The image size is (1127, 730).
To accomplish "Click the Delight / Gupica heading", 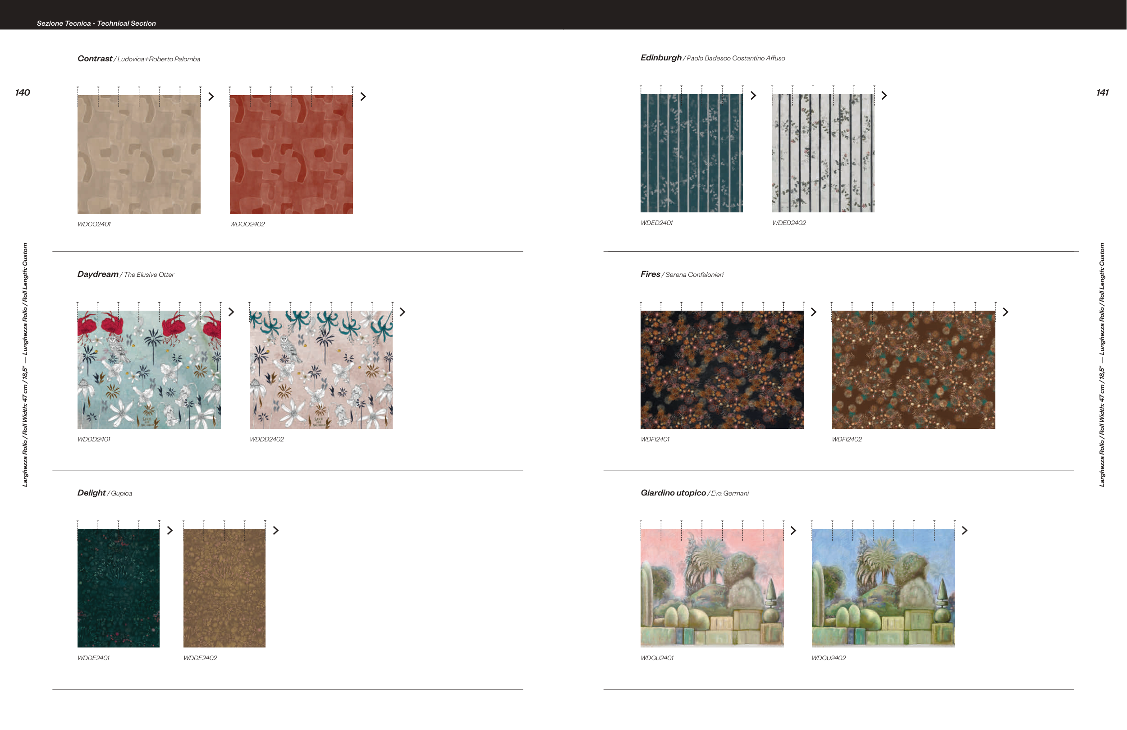I will (x=105, y=493).
